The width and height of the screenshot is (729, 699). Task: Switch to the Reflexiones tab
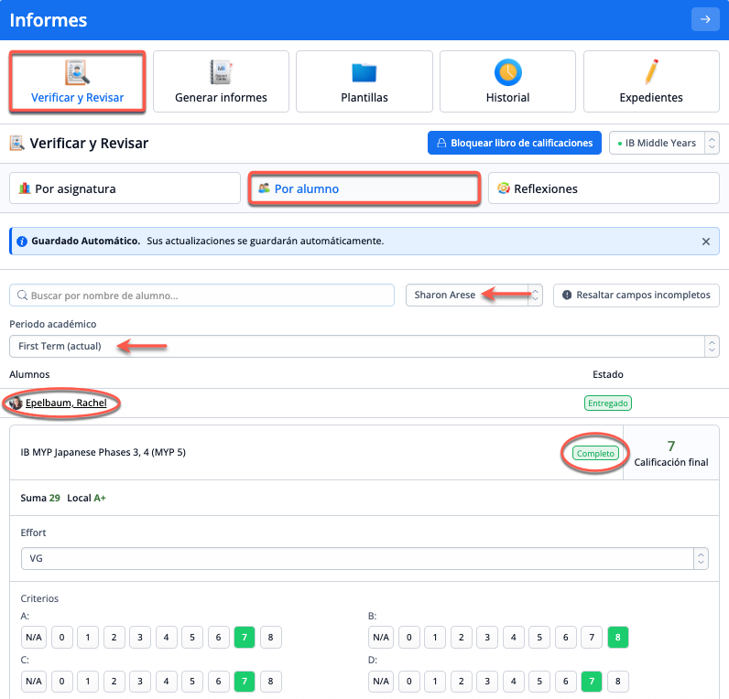[x=604, y=188]
